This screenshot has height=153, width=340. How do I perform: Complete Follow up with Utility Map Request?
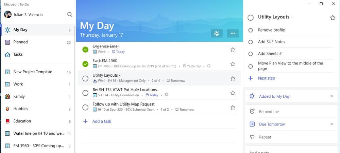coord(85,107)
